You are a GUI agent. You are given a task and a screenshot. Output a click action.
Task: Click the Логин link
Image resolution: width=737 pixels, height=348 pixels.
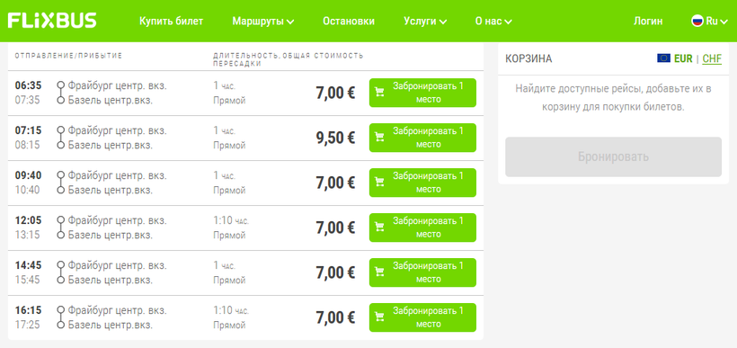point(648,22)
